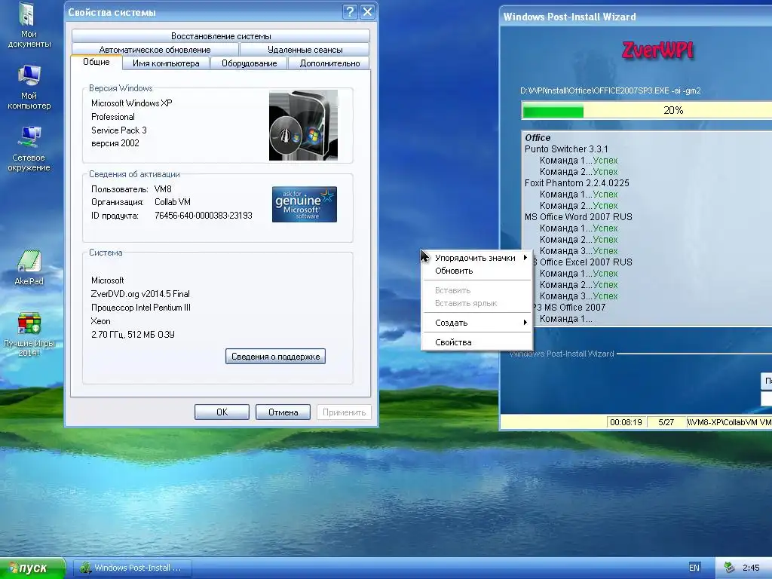Choose Свойства in the context menu

click(476, 342)
